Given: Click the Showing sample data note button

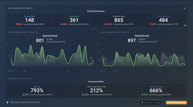Looking at the screenshot, I should pos(176,103).
